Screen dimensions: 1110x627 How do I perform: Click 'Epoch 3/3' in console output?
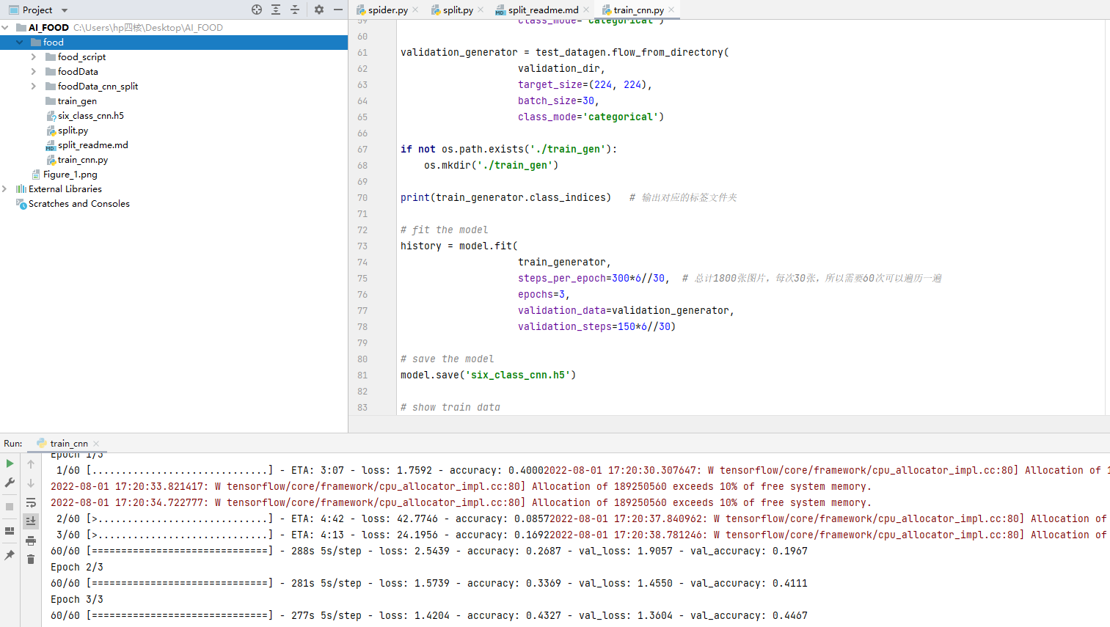click(x=77, y=599)
